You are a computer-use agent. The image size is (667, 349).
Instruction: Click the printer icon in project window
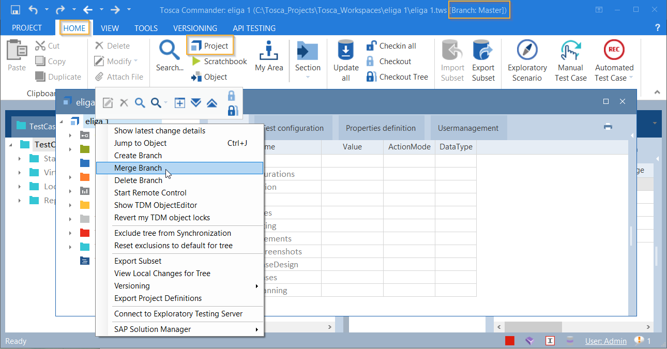[608, 127]
